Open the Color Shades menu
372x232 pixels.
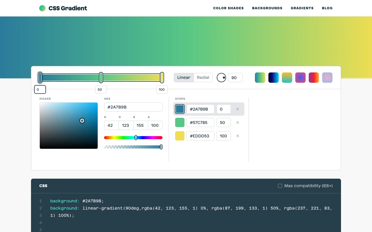(x=228, y=8)
